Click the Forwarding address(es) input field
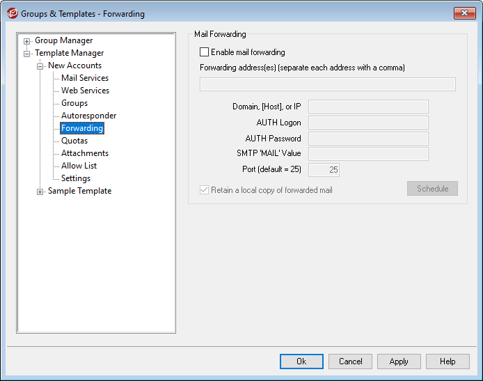Viewport: 483px width, 381px height. (x=327, y=84)
